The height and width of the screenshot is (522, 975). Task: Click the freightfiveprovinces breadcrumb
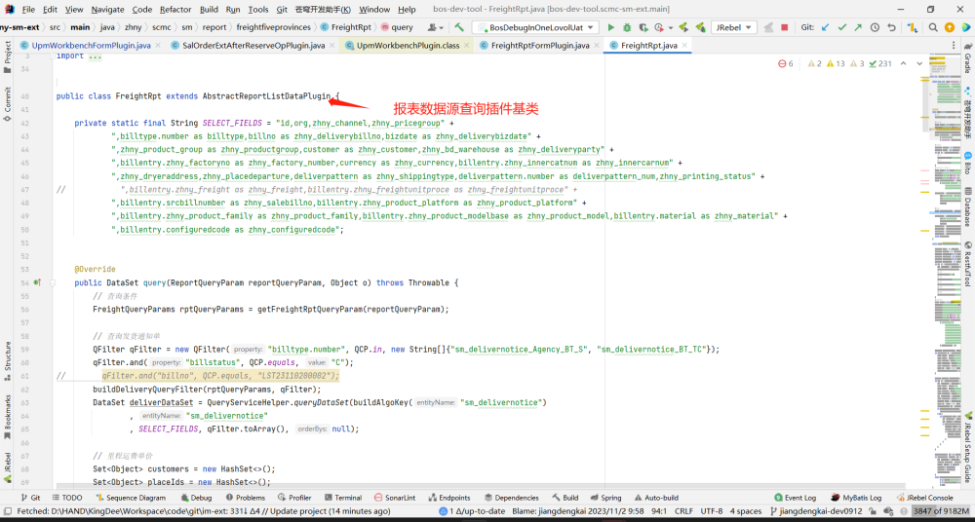(274, 27)
